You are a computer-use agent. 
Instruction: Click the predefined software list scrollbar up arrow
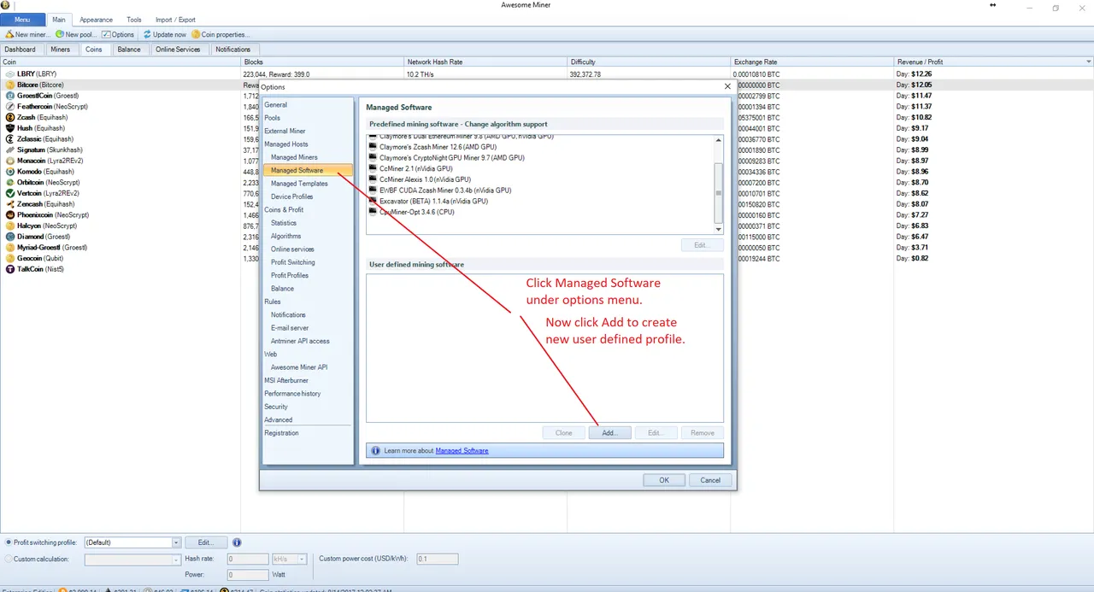(x=719, y=141)
